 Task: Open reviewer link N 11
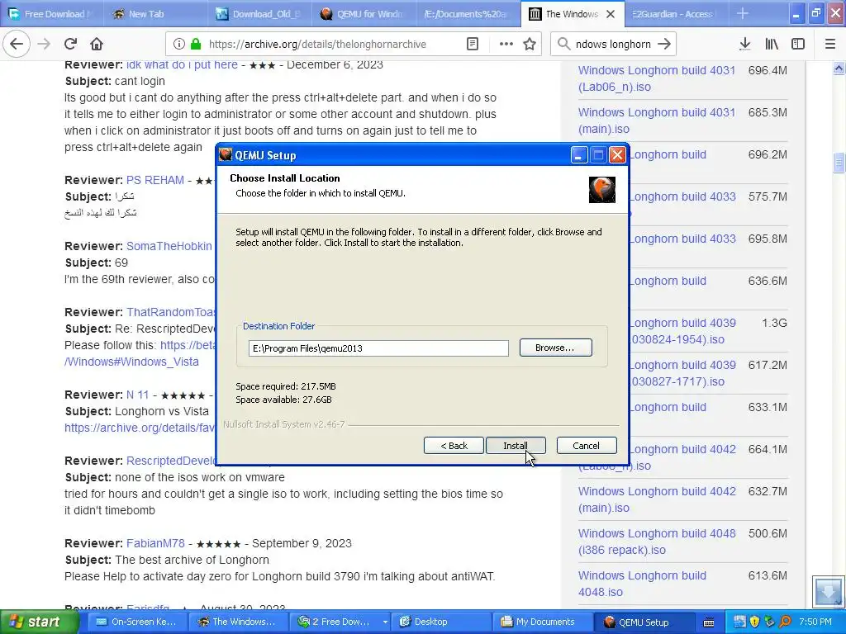(x=137, y=395)
